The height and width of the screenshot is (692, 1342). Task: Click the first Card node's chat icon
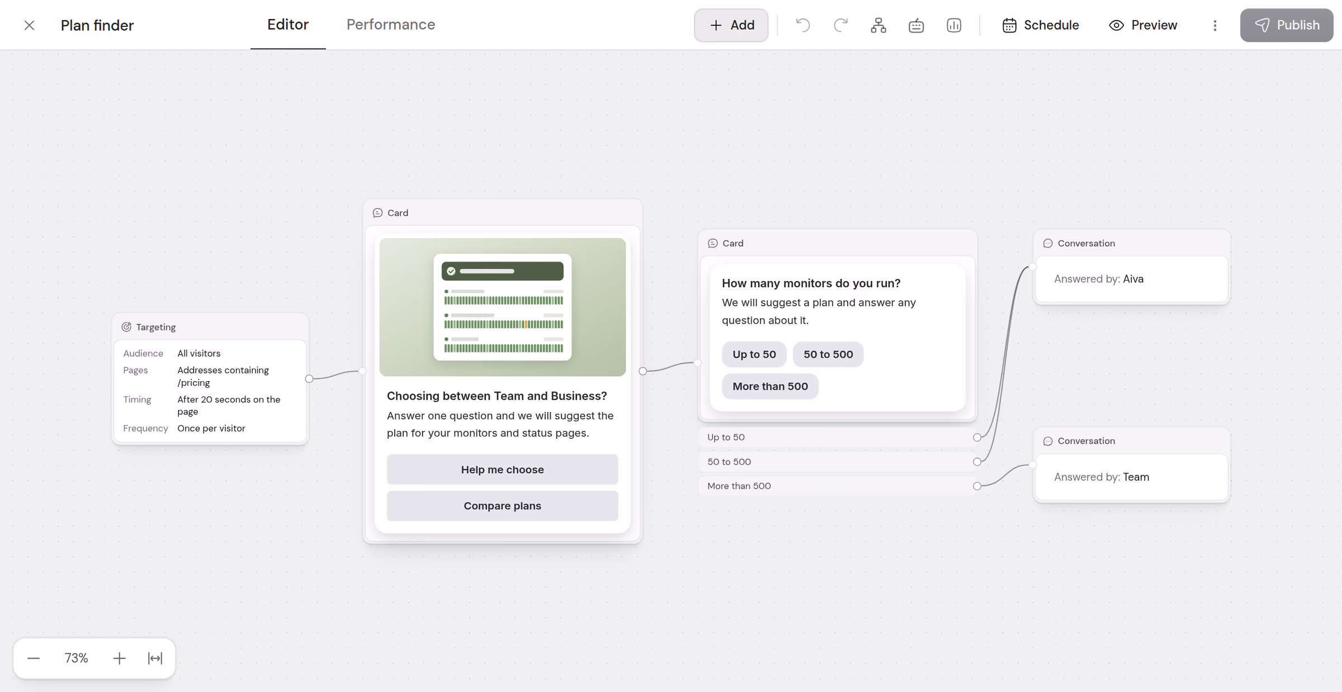tap(378, 213)
